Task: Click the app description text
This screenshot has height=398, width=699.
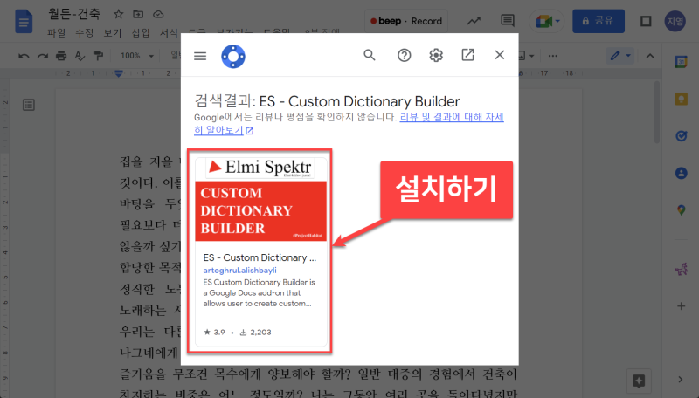Action: click(259, 293)
